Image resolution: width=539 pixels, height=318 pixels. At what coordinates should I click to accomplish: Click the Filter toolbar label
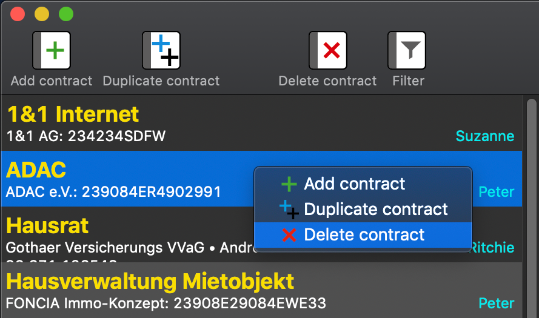tap(409, 81)
